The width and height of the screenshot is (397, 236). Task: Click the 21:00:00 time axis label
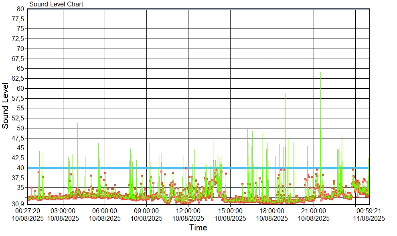[314, 211]
